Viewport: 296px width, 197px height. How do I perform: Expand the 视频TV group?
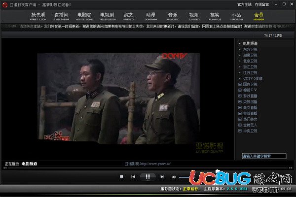click(240, 90)
